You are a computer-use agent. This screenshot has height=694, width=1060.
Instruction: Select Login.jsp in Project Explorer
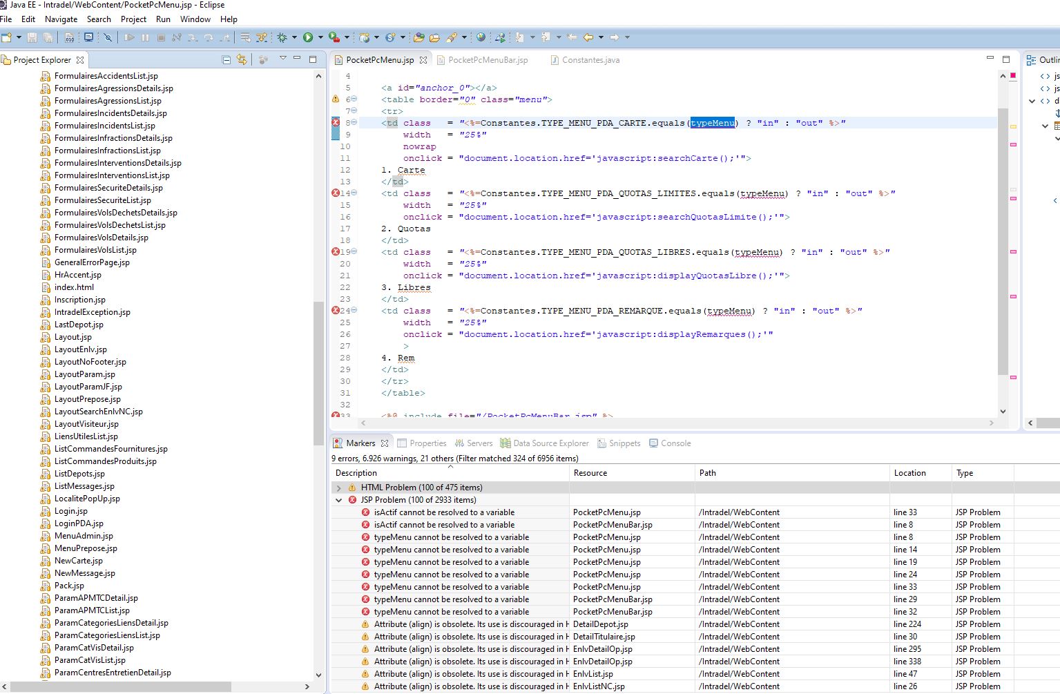[x=70, y=511]
